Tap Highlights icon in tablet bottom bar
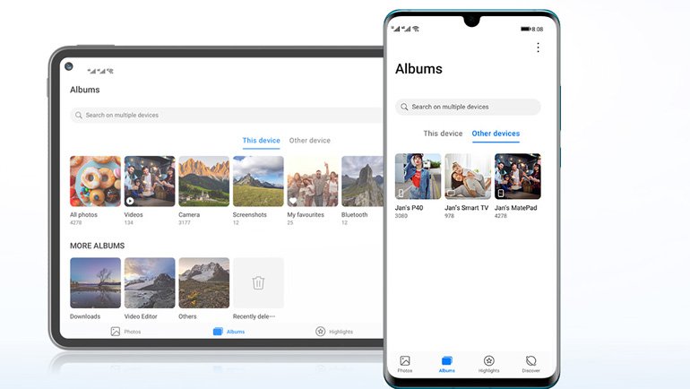 [321, 332]
